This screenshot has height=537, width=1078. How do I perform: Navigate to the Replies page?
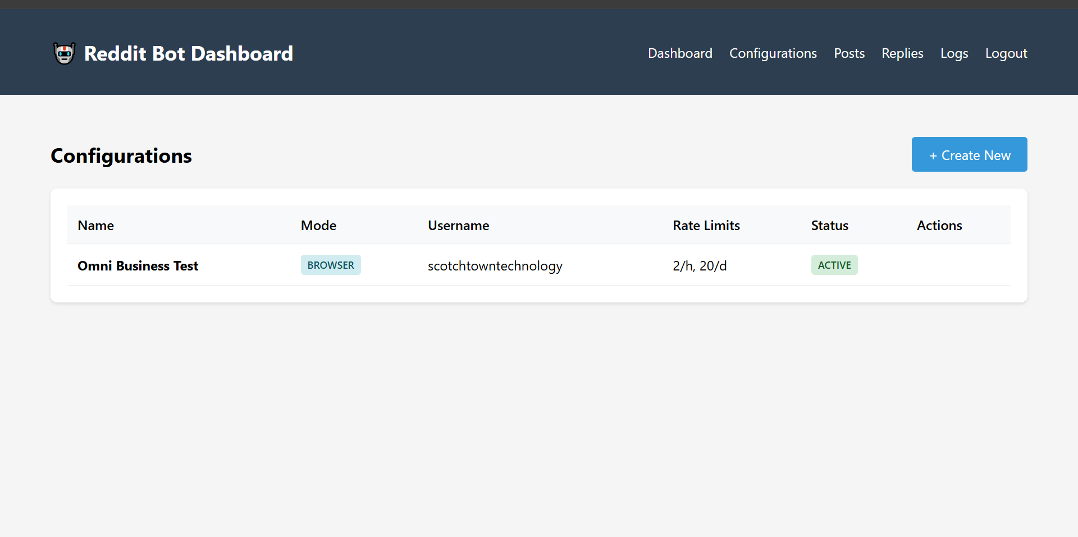point(902,53)
